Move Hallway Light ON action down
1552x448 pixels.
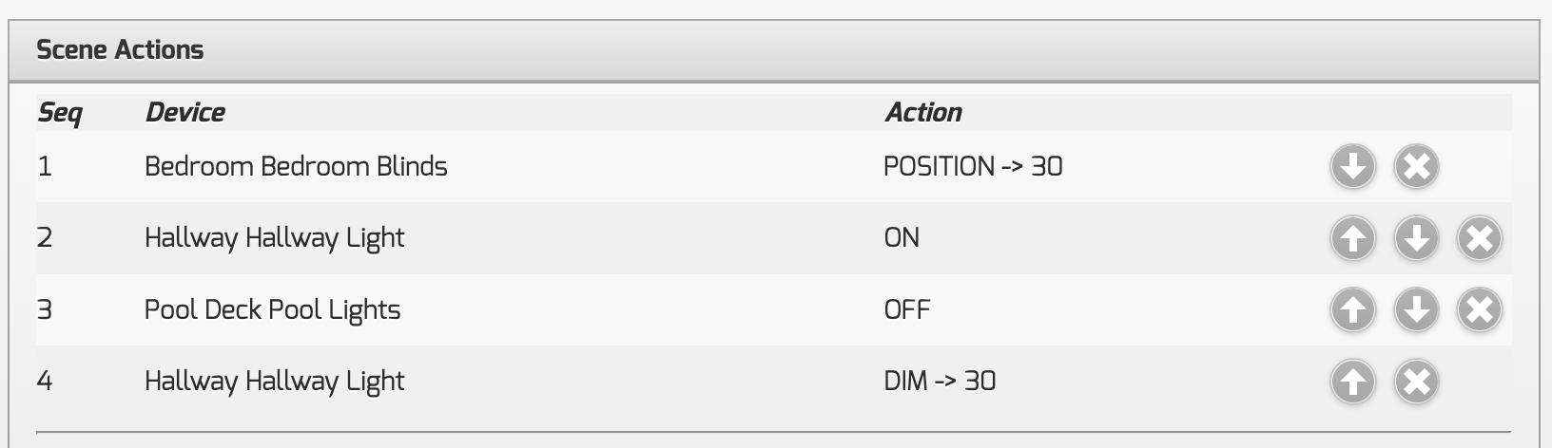coord(1416,238)
